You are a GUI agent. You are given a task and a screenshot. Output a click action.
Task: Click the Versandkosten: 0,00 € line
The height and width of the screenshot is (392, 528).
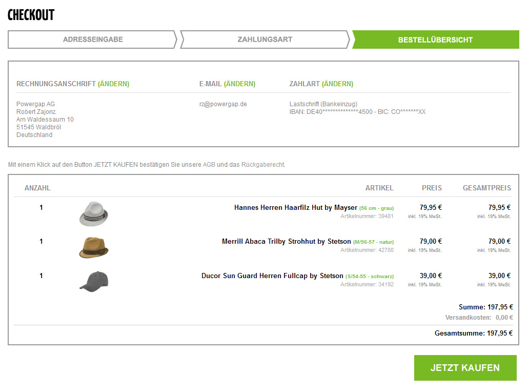(479, 318)
